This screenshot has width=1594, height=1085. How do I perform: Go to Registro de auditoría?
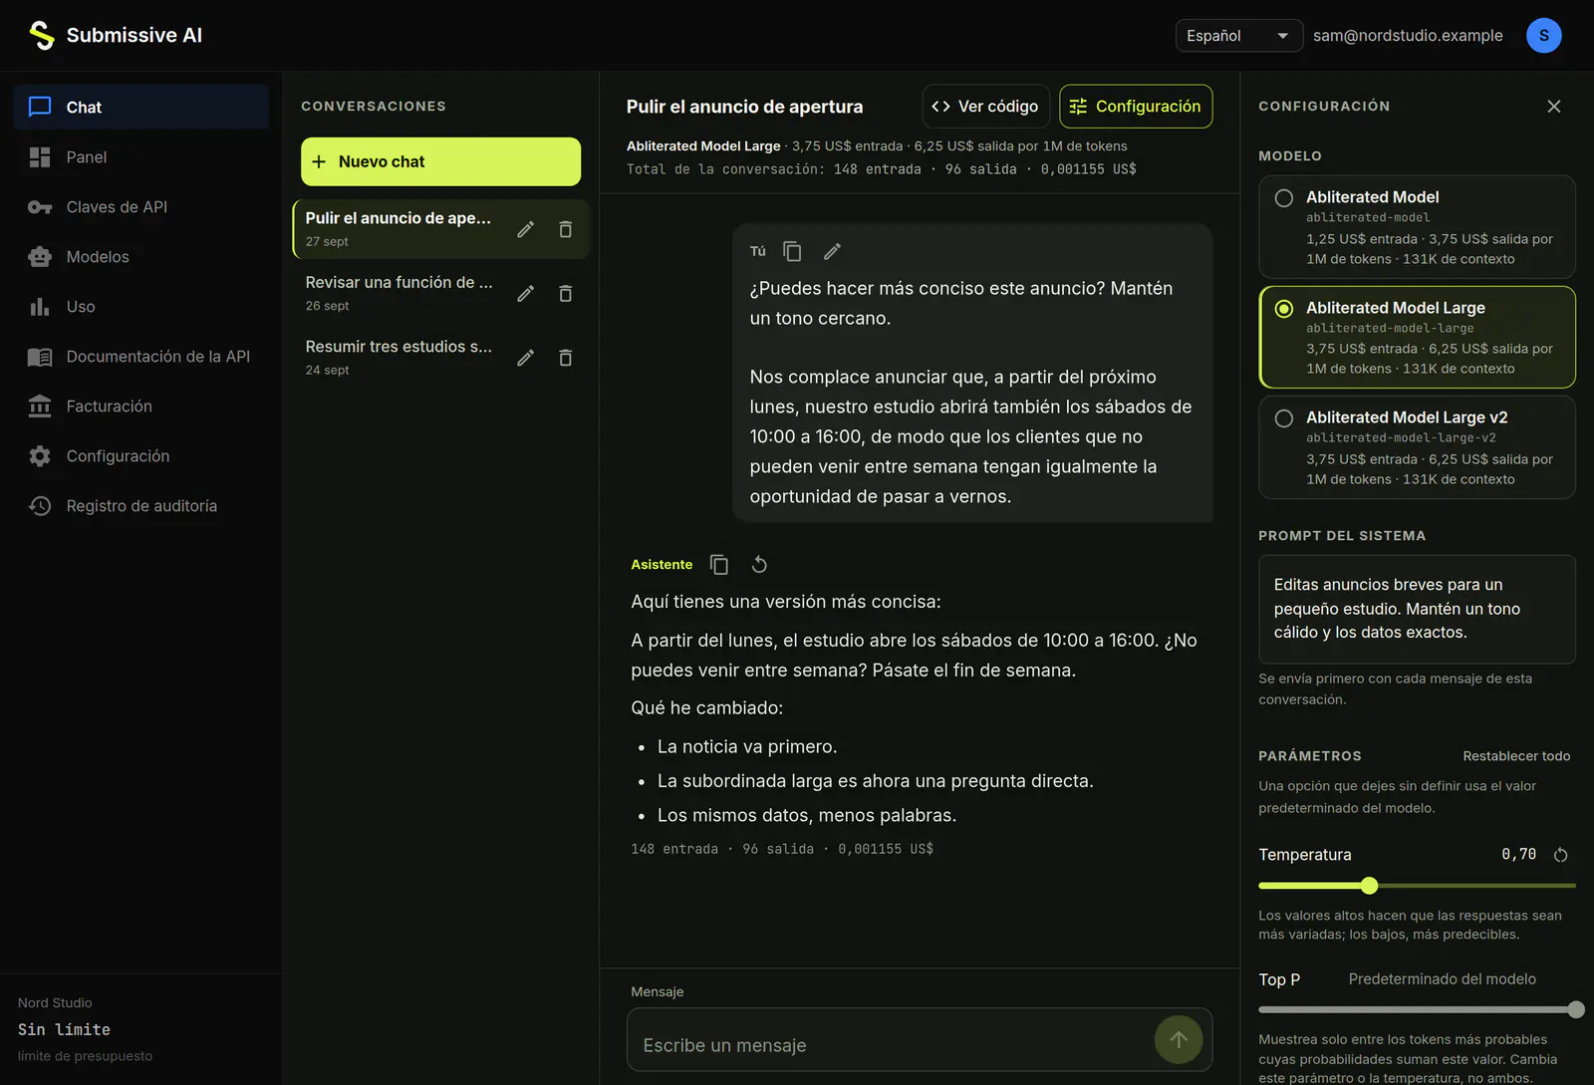point(141,506)
